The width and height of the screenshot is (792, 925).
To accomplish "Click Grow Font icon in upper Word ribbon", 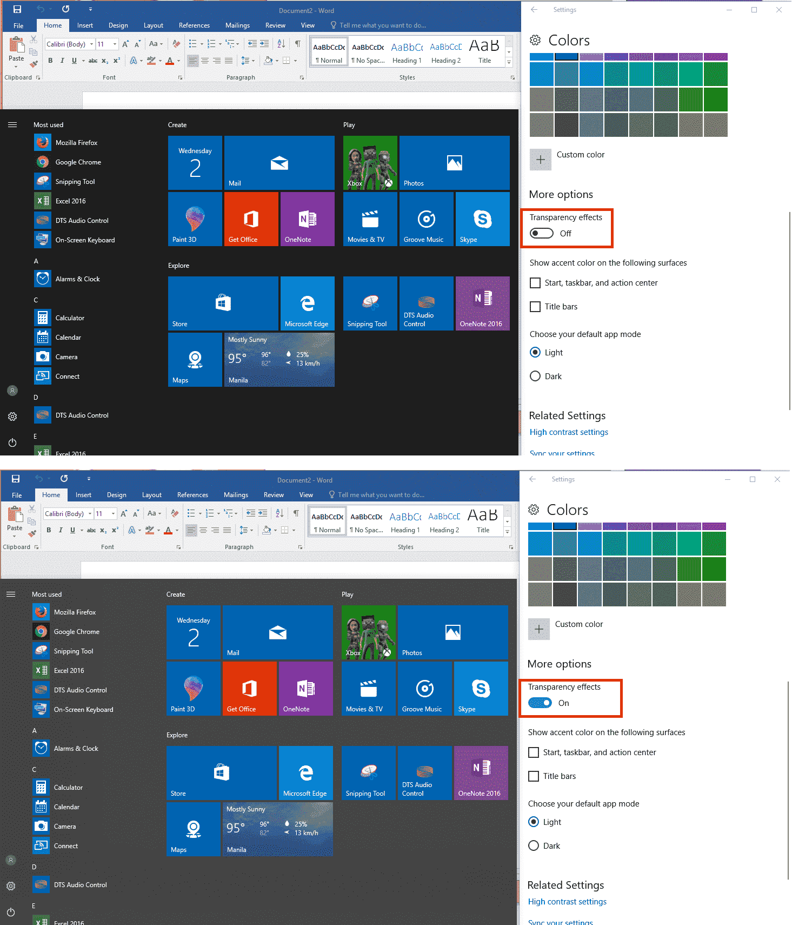I will [x=125, y=44].
